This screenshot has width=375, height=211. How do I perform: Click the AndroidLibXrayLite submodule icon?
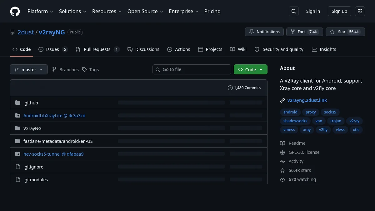[x=18, y=115]
